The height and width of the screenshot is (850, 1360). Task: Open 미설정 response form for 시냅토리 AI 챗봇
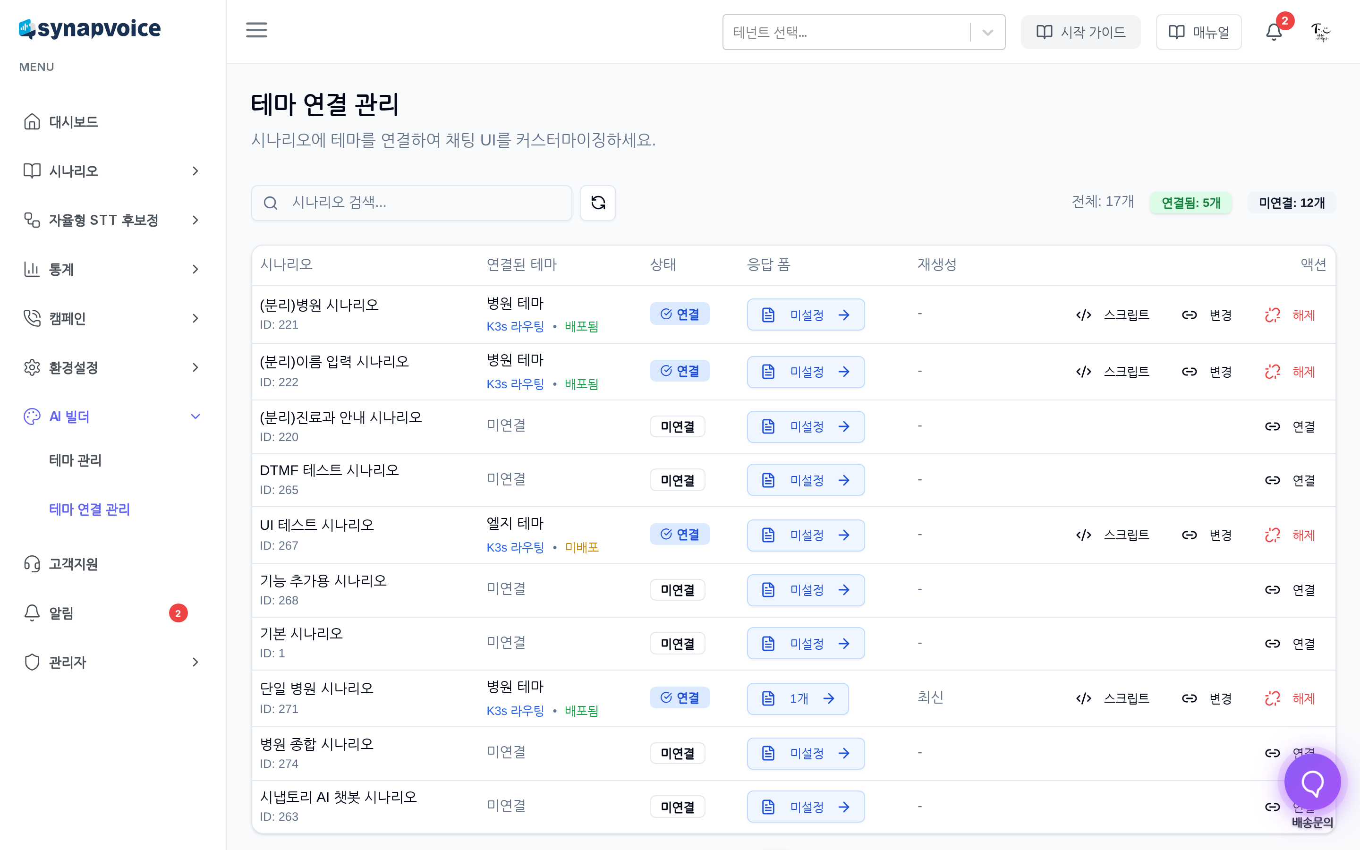(x=805, y=807)
